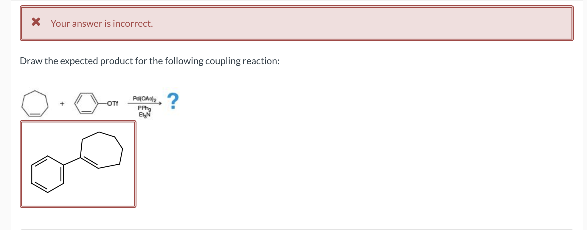Click the incorrect answer feedback banner
Image resolution: width=587 pixels, height=230 pixels.
point(296,23)
